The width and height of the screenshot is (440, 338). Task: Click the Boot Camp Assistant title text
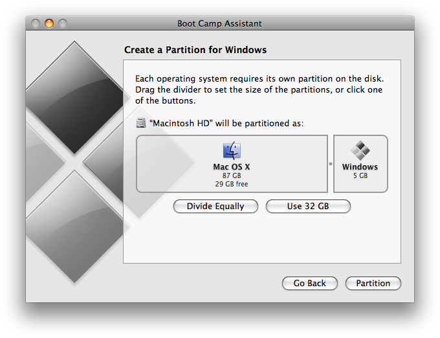tap(219, 24)
